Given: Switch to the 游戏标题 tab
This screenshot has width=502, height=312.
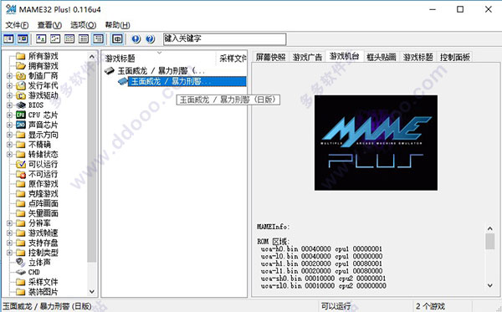Looking at the screenshot, I should pos(417,57).
